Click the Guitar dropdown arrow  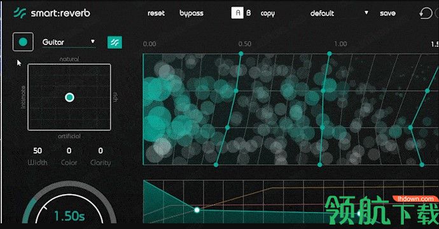coord(93,42)
